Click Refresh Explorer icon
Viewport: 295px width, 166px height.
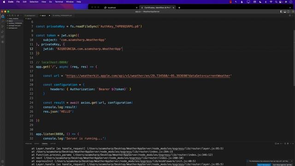coord(15,16)
